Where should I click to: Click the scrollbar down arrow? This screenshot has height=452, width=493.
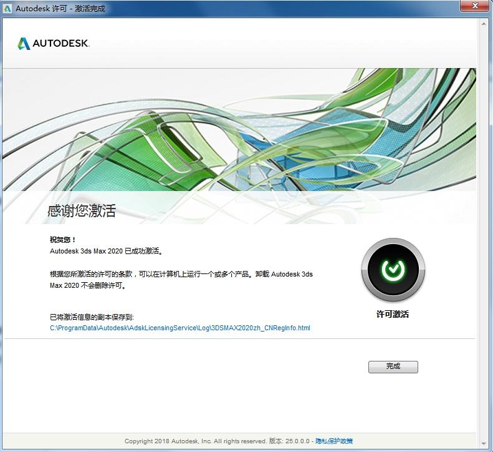pos(484,444)
